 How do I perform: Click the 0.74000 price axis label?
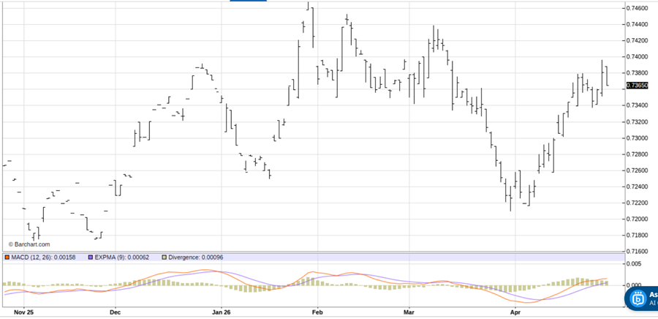[x=637, y=56]
